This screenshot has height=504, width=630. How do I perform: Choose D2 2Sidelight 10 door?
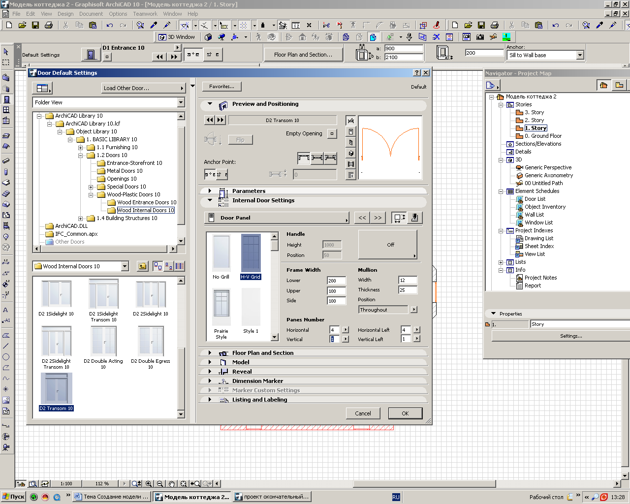pos(151,299)
